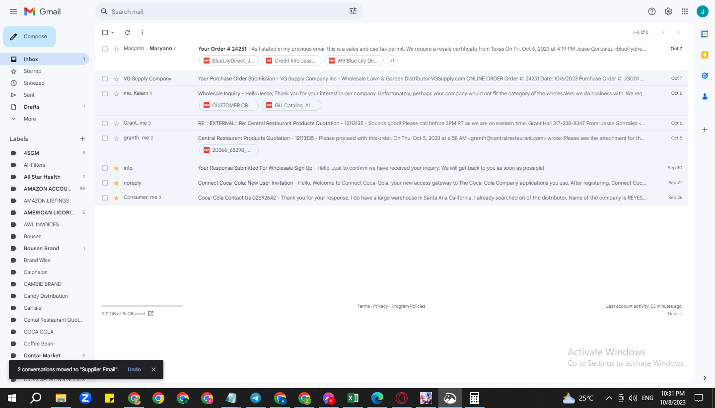Open storage management external link icon

151,314
